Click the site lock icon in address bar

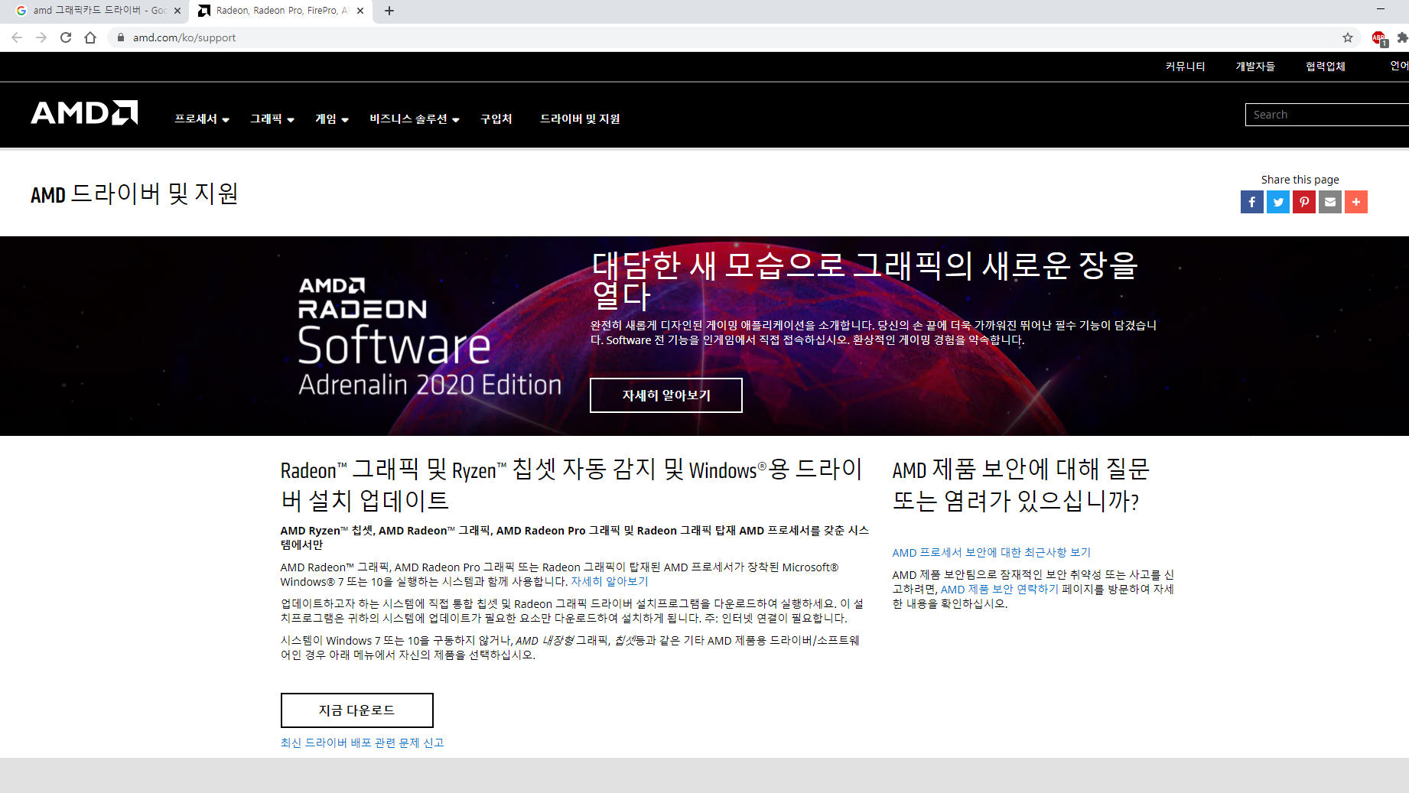pyautogui.click(x=121, y=37)
